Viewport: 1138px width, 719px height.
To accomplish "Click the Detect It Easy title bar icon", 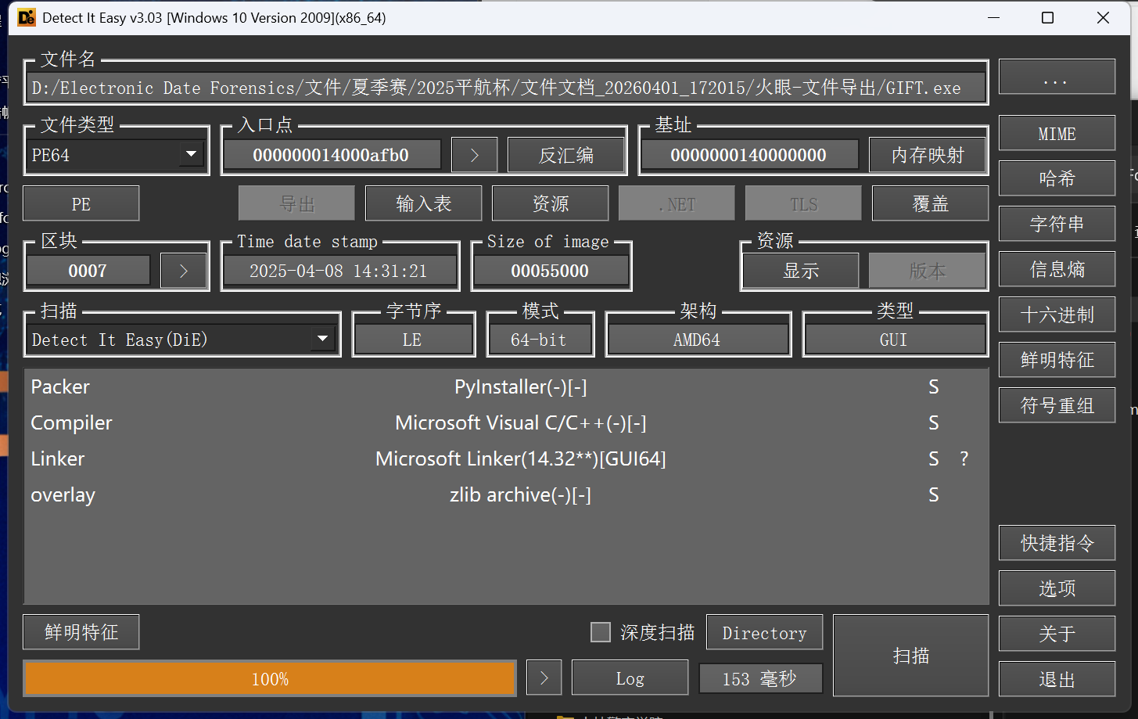I will pyautogui.click(x=27, y=17).
